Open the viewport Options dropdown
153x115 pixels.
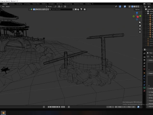click(138, 9)
